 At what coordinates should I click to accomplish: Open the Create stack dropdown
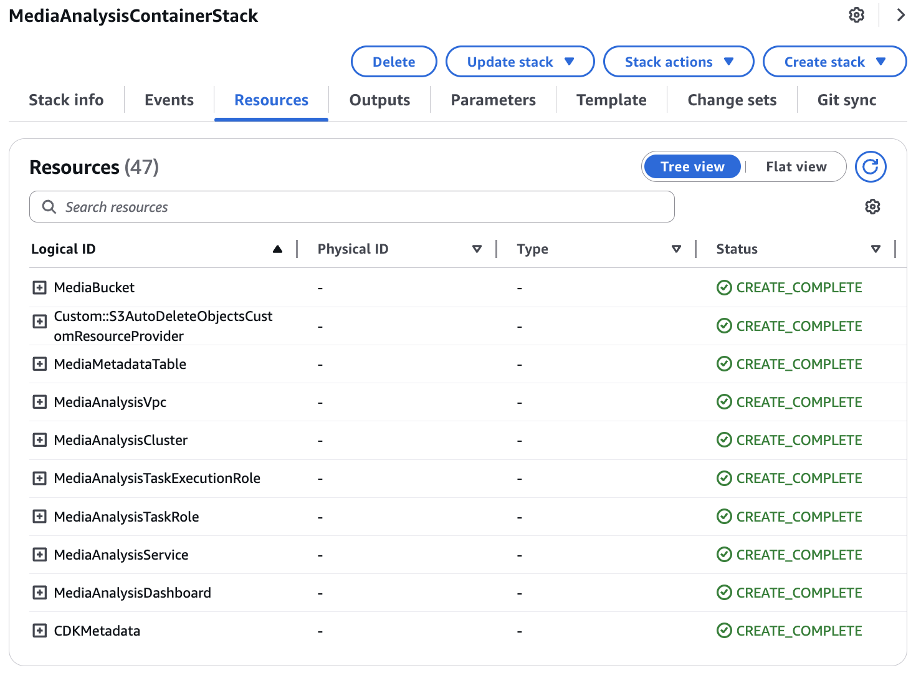click(x=835, y=62)
